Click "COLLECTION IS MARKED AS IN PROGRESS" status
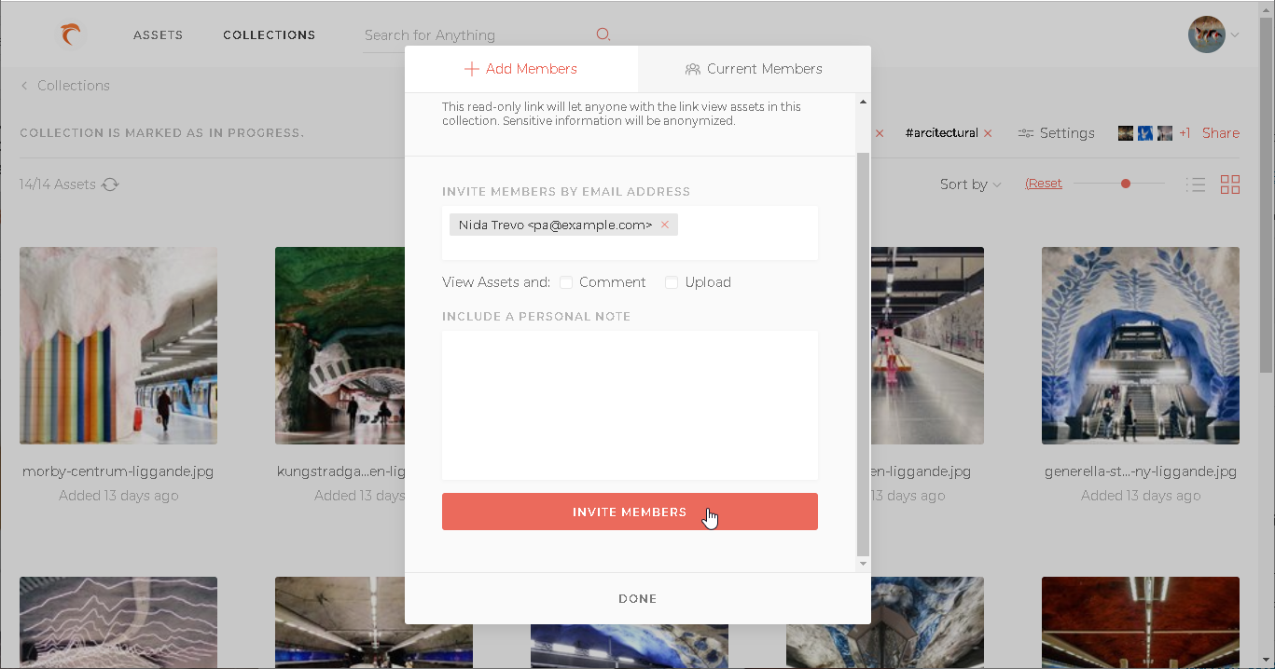 click(x=162, y=133)
